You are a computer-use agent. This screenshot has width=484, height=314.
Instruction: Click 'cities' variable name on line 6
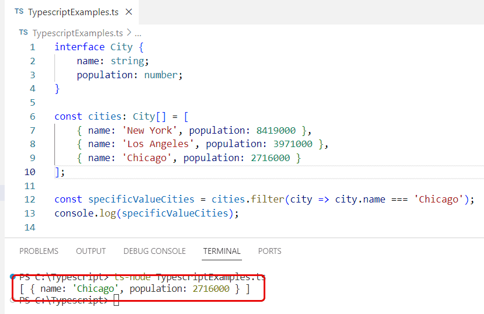click(x=105, y=117)
